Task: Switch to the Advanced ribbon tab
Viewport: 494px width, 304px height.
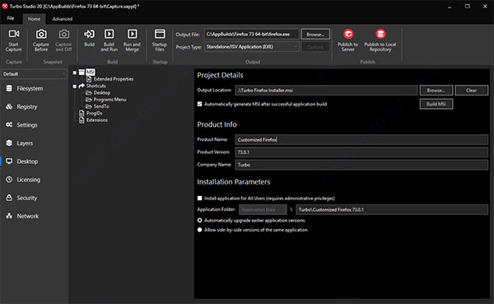Action: pyautogui.click(x=63, y=19)
